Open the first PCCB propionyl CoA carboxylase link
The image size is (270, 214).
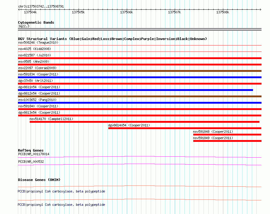[x=61, y=192]
